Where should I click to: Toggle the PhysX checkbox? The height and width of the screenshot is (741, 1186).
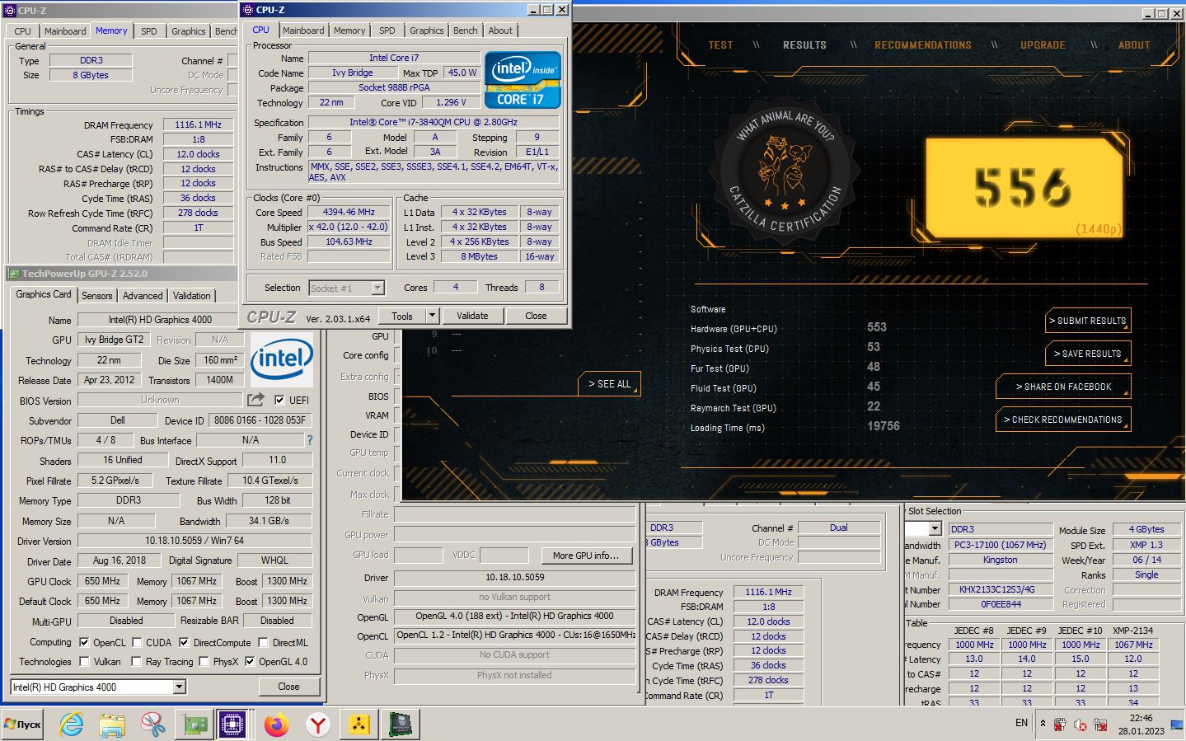[204, 661]
